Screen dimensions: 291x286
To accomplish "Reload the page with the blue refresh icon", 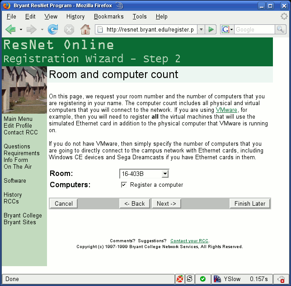I will click(x=53, y=29).
